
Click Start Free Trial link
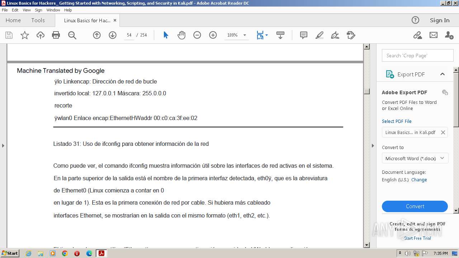tap(417, 238)
